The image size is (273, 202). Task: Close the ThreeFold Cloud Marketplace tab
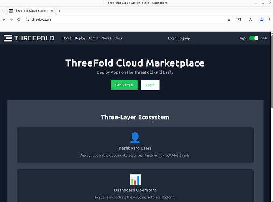52,11
